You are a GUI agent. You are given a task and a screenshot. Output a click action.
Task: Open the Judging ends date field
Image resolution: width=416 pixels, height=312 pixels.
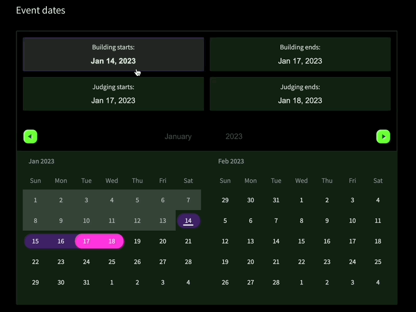click(300, 94)
